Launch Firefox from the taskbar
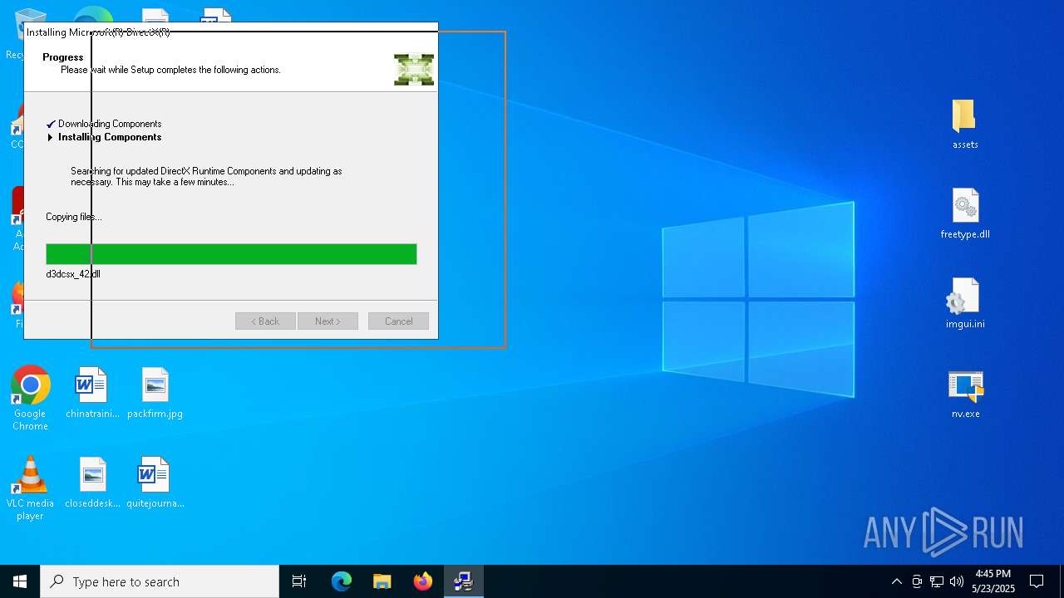 click(423, 581)
